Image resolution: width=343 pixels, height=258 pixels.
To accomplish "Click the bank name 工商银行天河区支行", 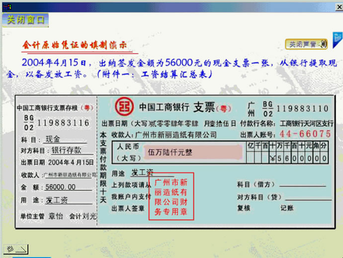I will (307, 124).
